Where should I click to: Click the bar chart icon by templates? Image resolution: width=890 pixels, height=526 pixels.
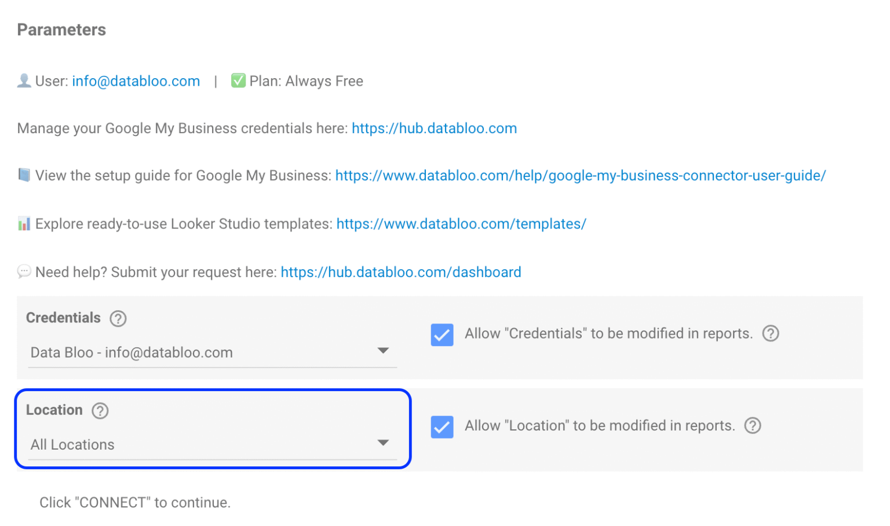coord(24,223)
